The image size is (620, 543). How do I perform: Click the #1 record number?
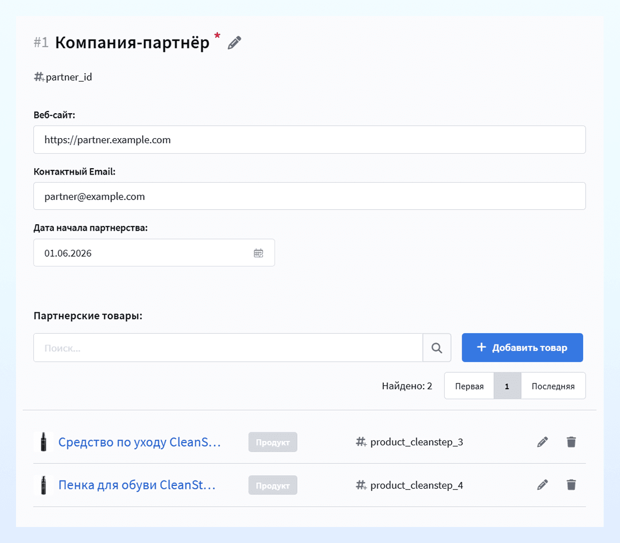(41, 42)
